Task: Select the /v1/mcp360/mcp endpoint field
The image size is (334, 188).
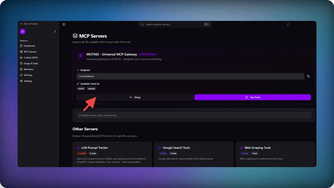Action: pos(190,76)
